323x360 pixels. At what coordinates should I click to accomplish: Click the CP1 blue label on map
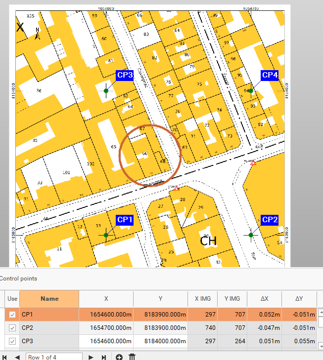point(124,219)
